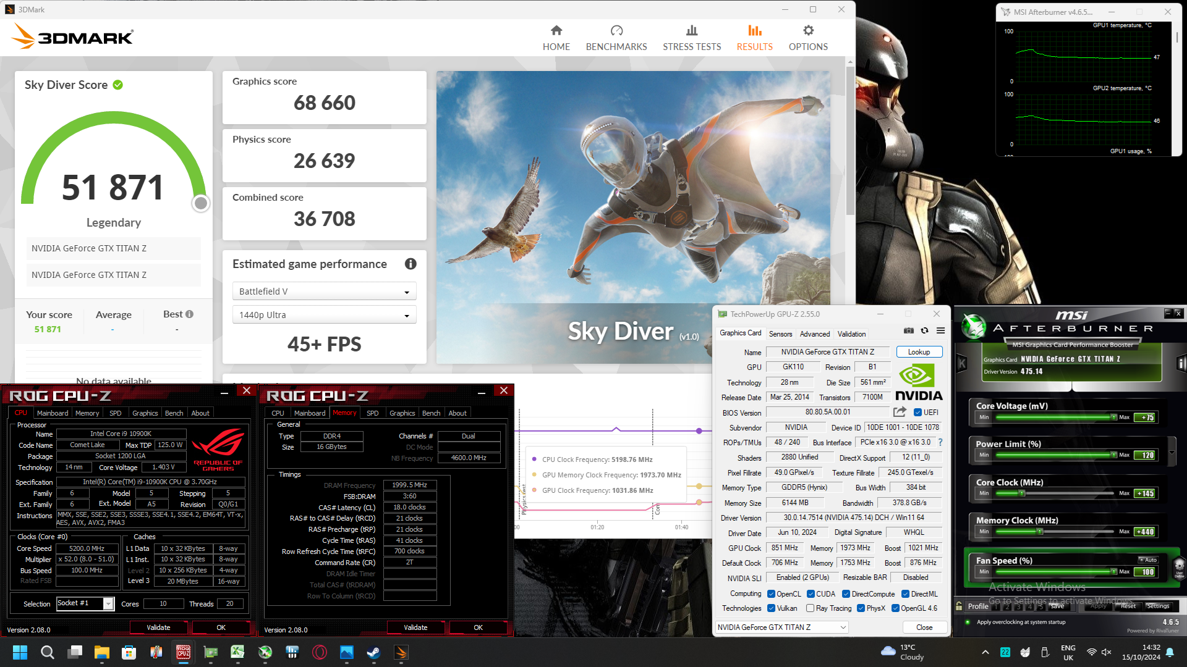Click Afterburner profile lock icon
The height and width of the screenshot is (667, 1187).
[959, 606]
